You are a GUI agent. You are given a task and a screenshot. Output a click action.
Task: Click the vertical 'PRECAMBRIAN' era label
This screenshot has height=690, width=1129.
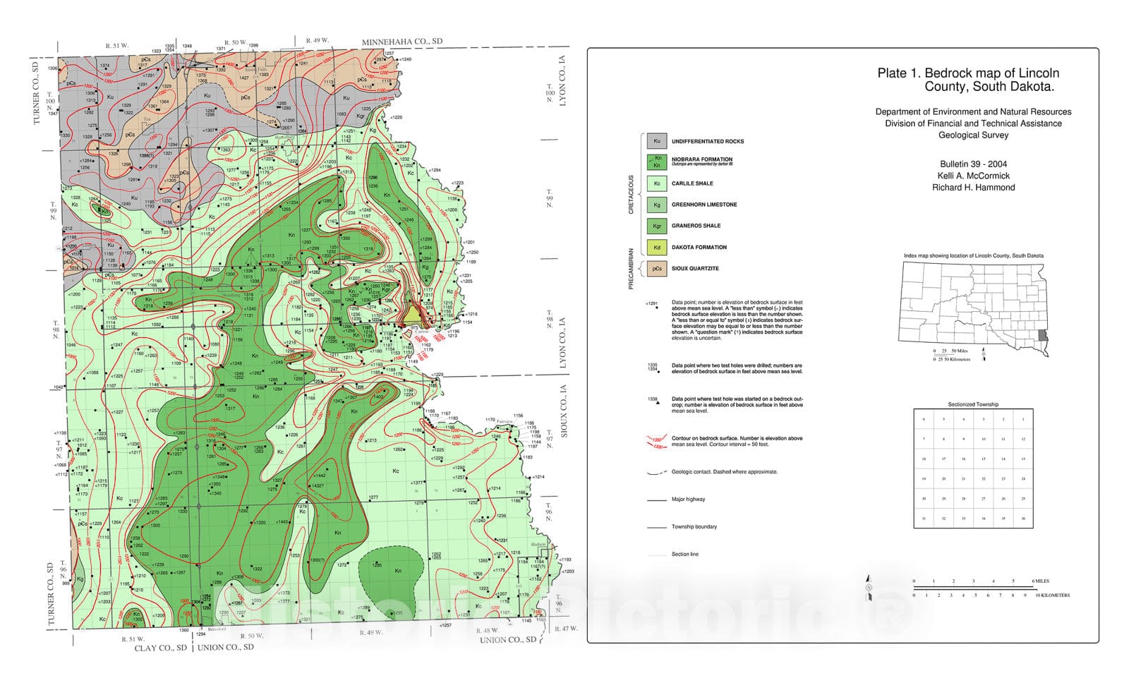coord(631,268)
